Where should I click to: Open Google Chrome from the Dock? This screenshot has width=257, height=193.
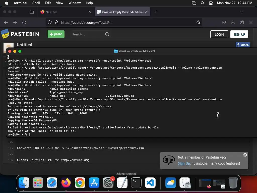point(80,183)
